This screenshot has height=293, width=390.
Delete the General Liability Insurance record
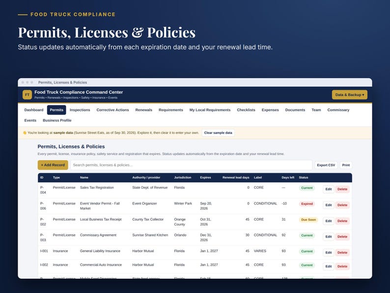(x=342, y=253)
